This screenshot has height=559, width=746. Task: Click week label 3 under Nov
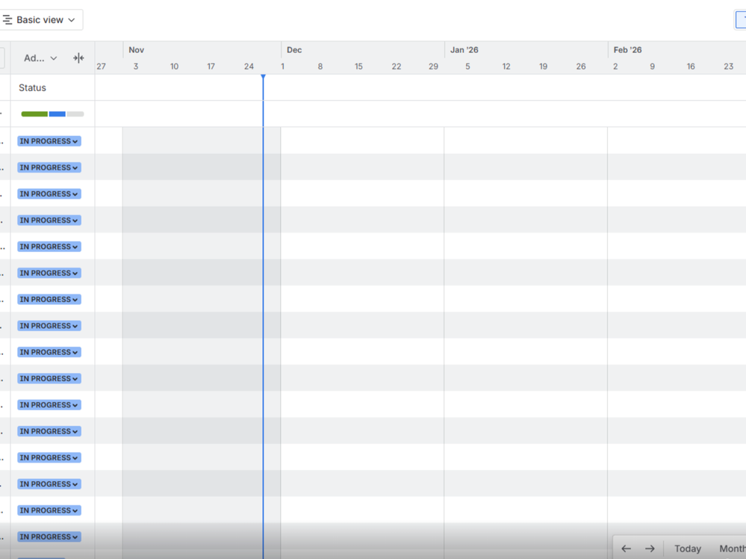(x=136, y=67)
